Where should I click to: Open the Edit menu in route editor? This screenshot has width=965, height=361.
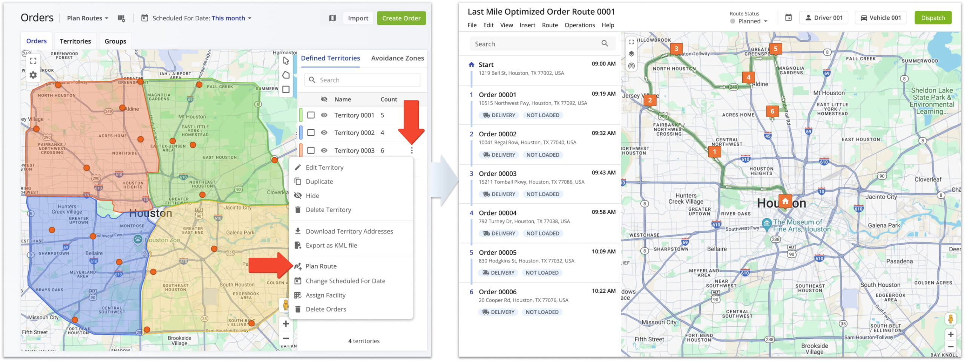[488, 25]
